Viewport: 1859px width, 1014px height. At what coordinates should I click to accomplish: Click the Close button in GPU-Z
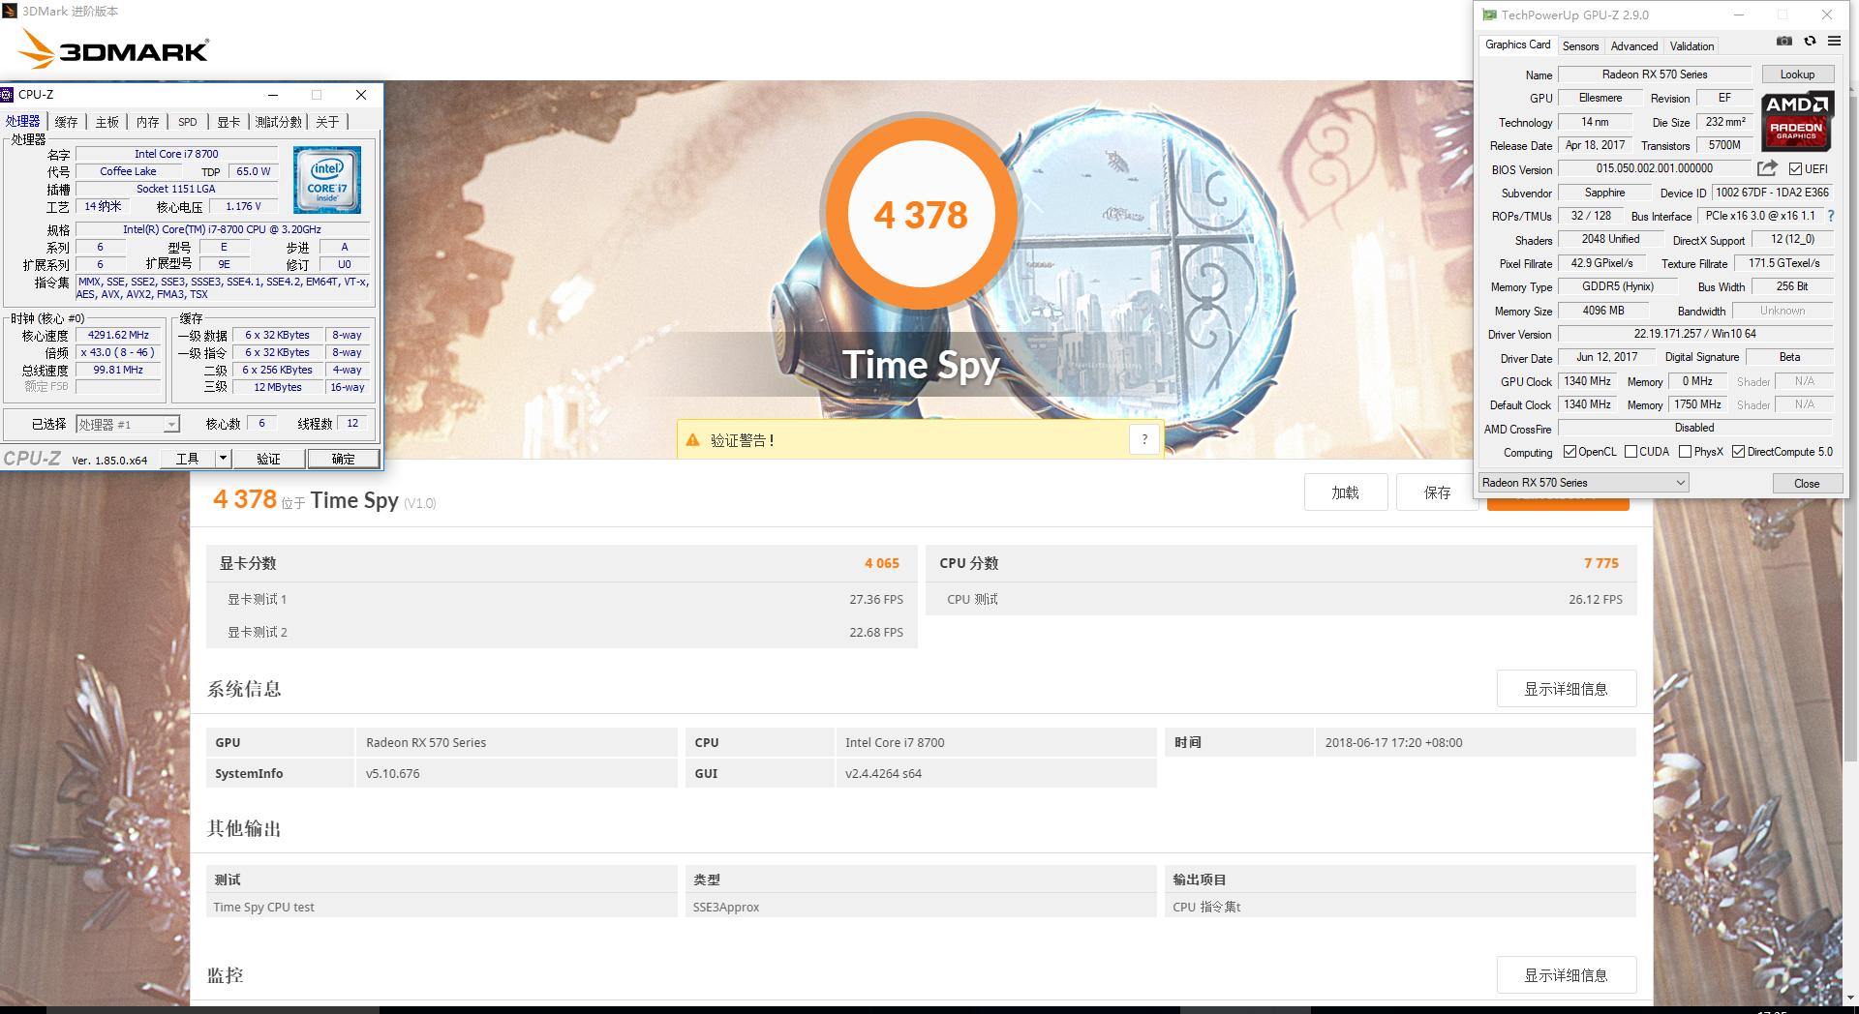tap(1807, 484)
